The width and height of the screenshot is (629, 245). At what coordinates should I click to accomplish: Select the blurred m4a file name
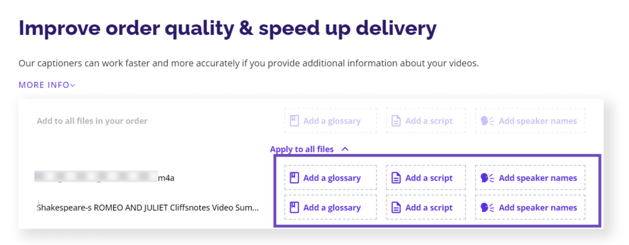(104, 178)
